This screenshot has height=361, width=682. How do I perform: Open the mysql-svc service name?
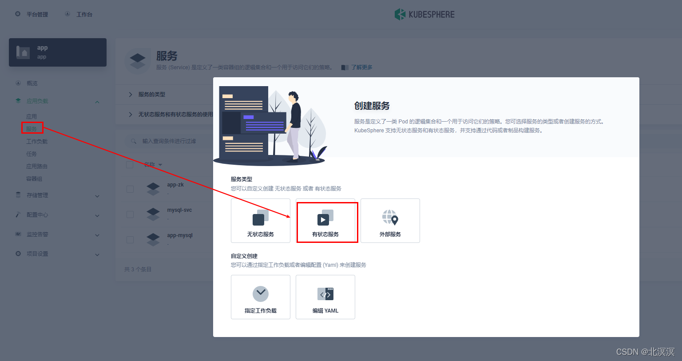179,210
